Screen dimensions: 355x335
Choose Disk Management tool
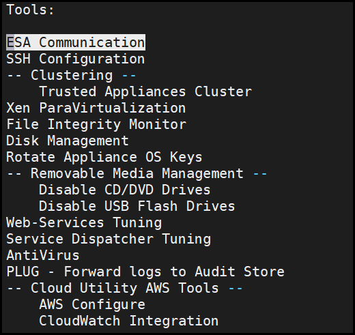pyautogui.click(x=68, y=141)
